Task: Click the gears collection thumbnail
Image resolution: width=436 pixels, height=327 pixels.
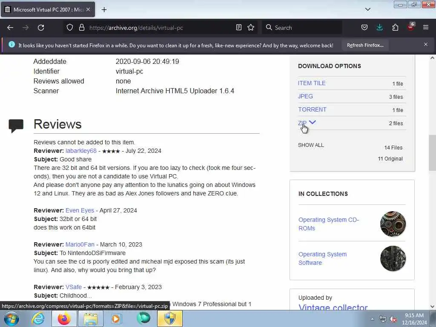Action: pyautogui.click(x=393, y=224)
